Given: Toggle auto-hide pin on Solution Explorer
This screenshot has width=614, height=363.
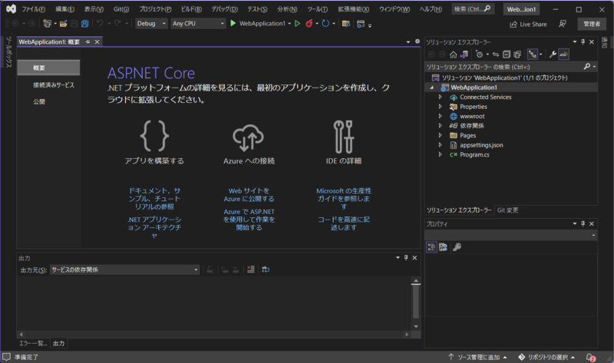Looking at the screenshot, I should tap(583, 42).
